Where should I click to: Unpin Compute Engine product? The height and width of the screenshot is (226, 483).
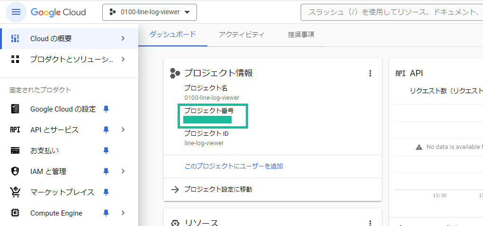pyautogui.click(x=106, y=213)
